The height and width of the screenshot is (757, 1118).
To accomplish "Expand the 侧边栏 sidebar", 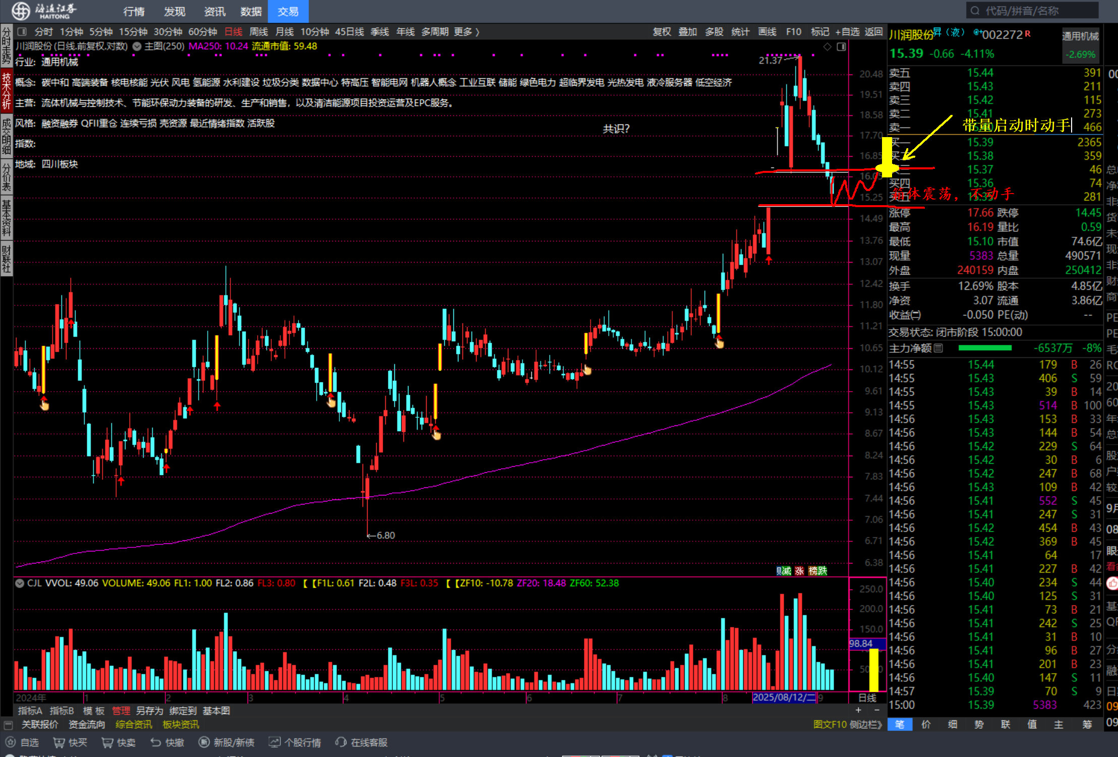I will tap(866, 724).
